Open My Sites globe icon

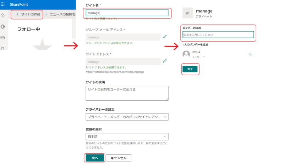pyautogui.click(x=3, y=27)
